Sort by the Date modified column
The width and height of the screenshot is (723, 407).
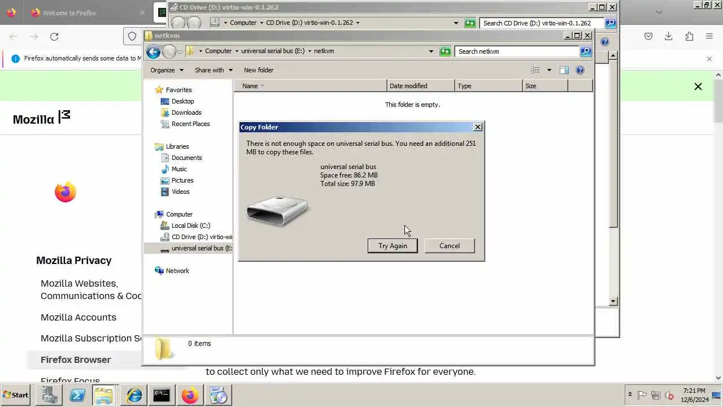(x=421, y=86)
